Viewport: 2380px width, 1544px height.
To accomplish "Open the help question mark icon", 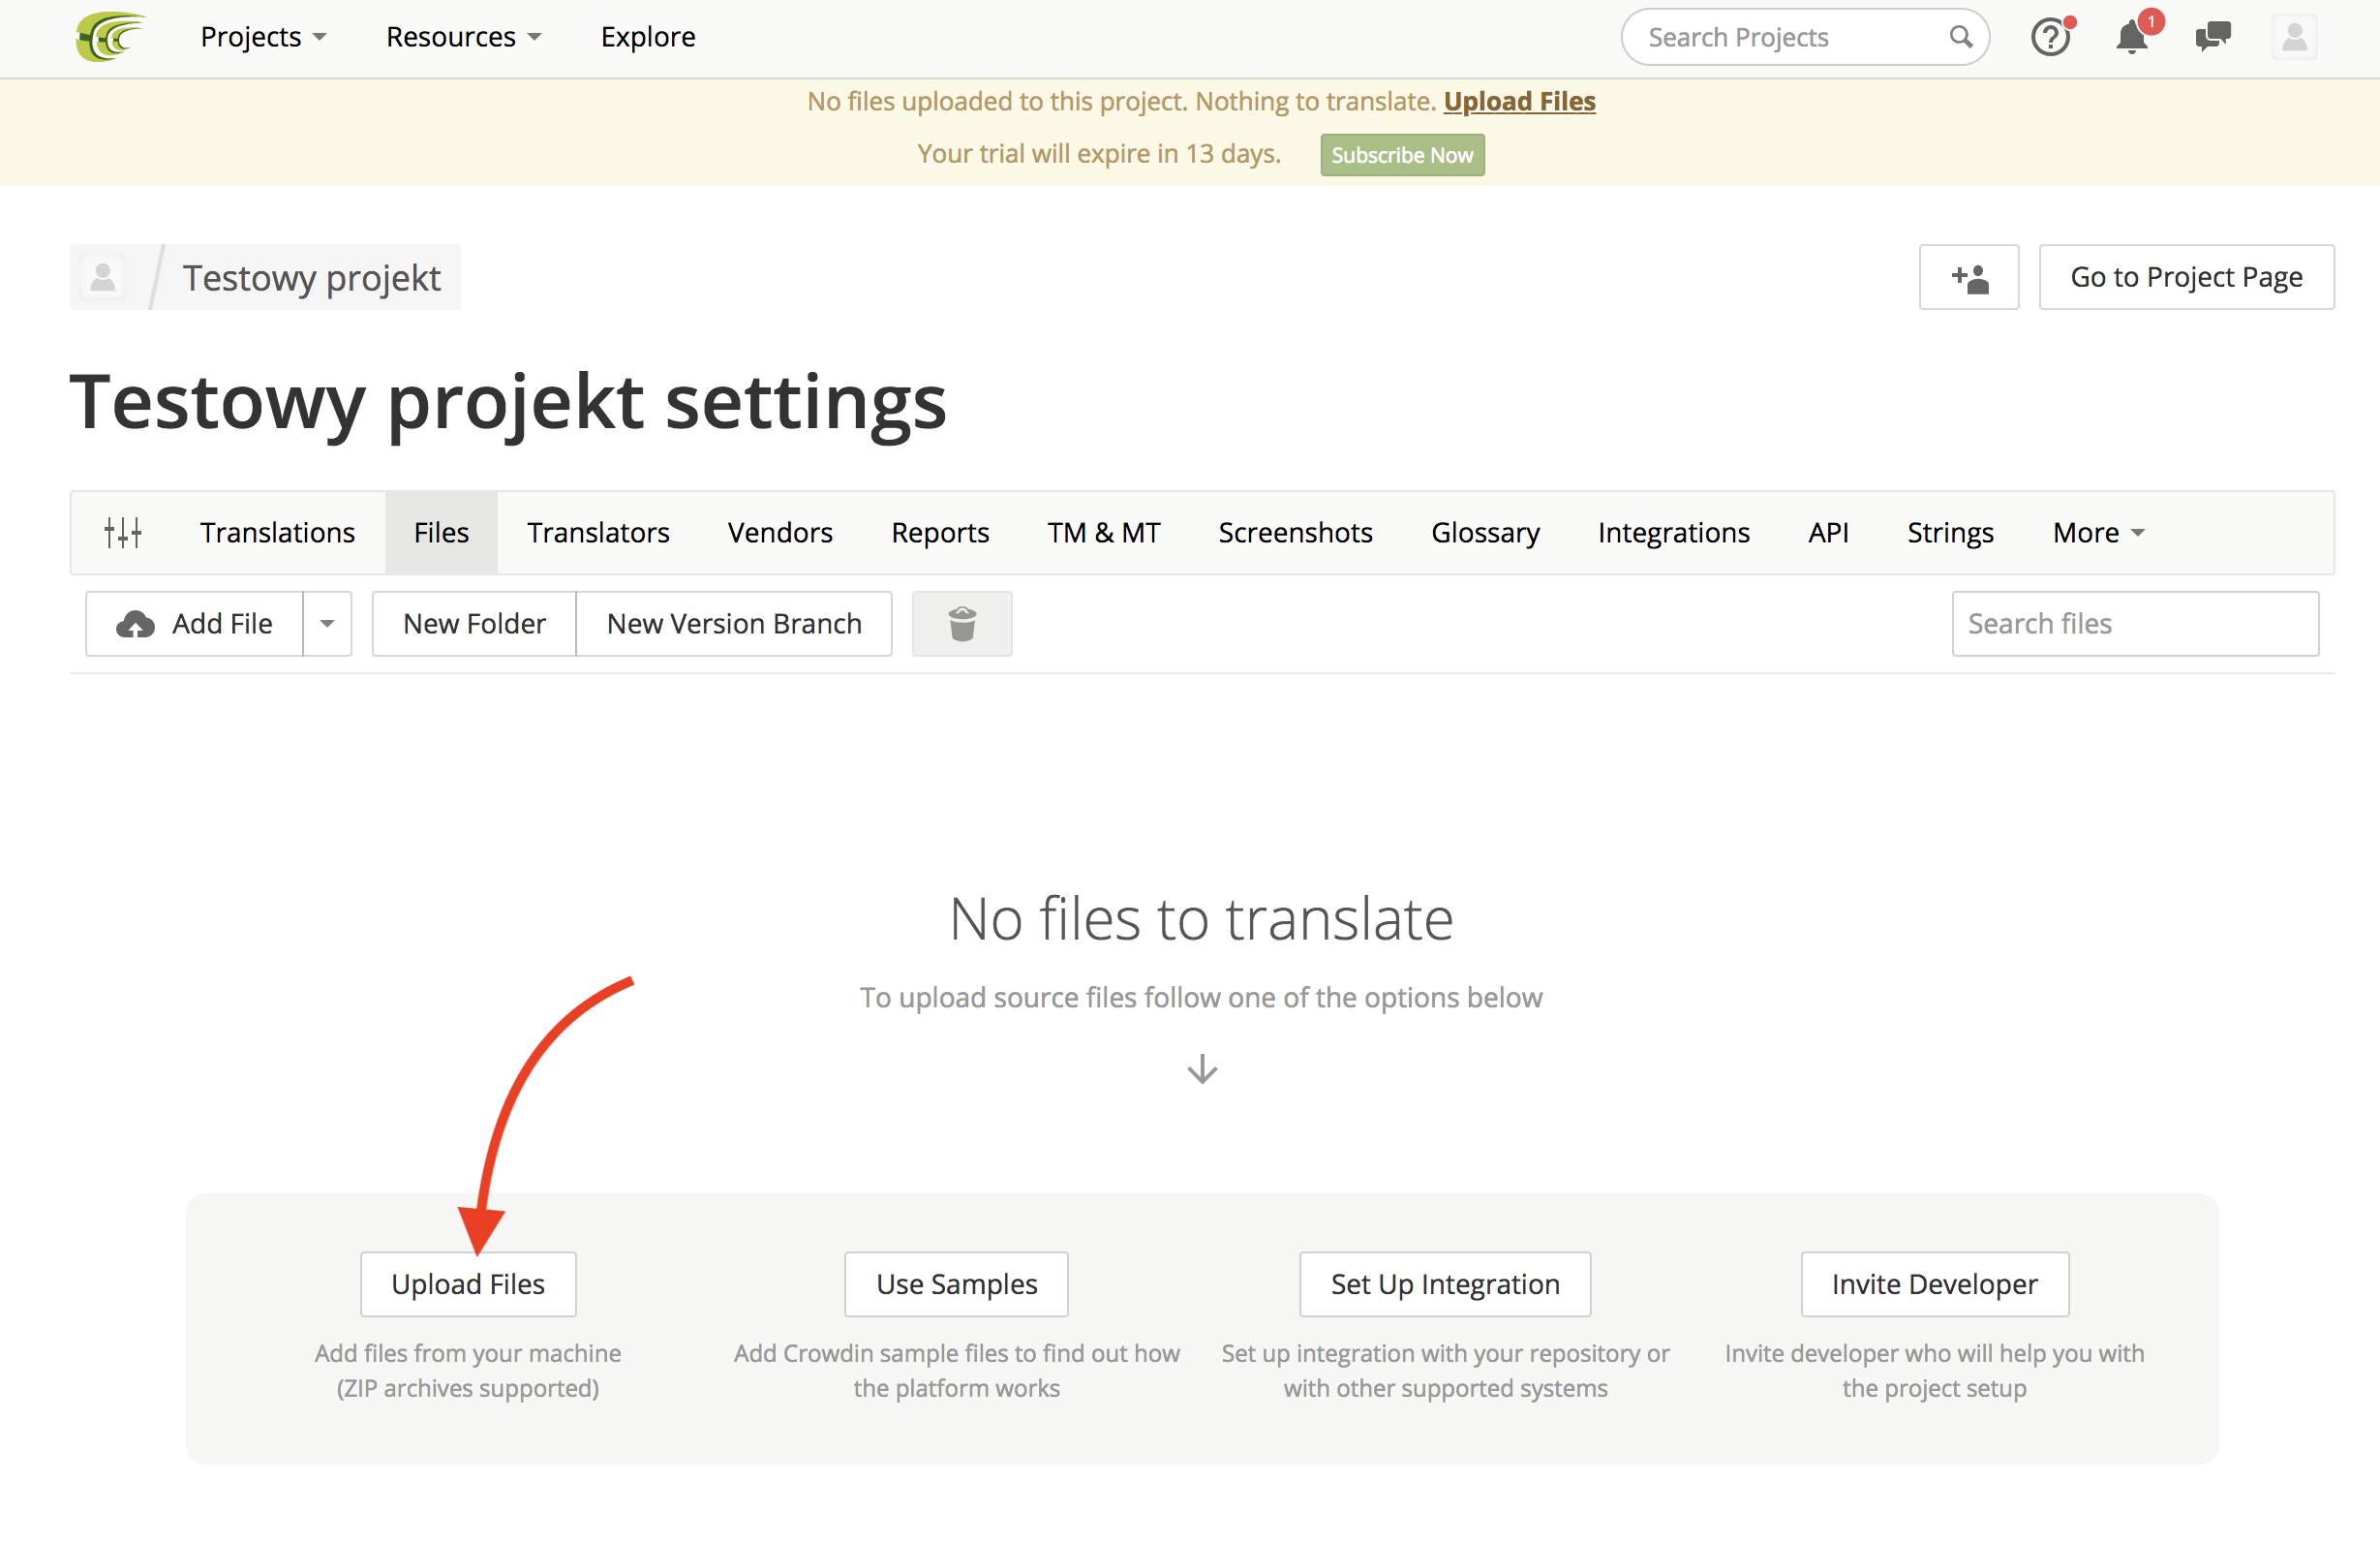I will coord(2049,38).
